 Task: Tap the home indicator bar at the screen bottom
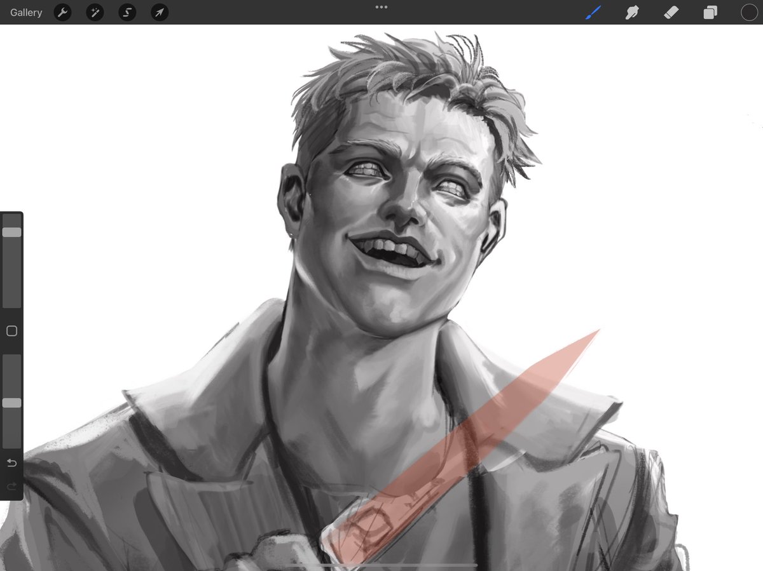pos(381,564)
